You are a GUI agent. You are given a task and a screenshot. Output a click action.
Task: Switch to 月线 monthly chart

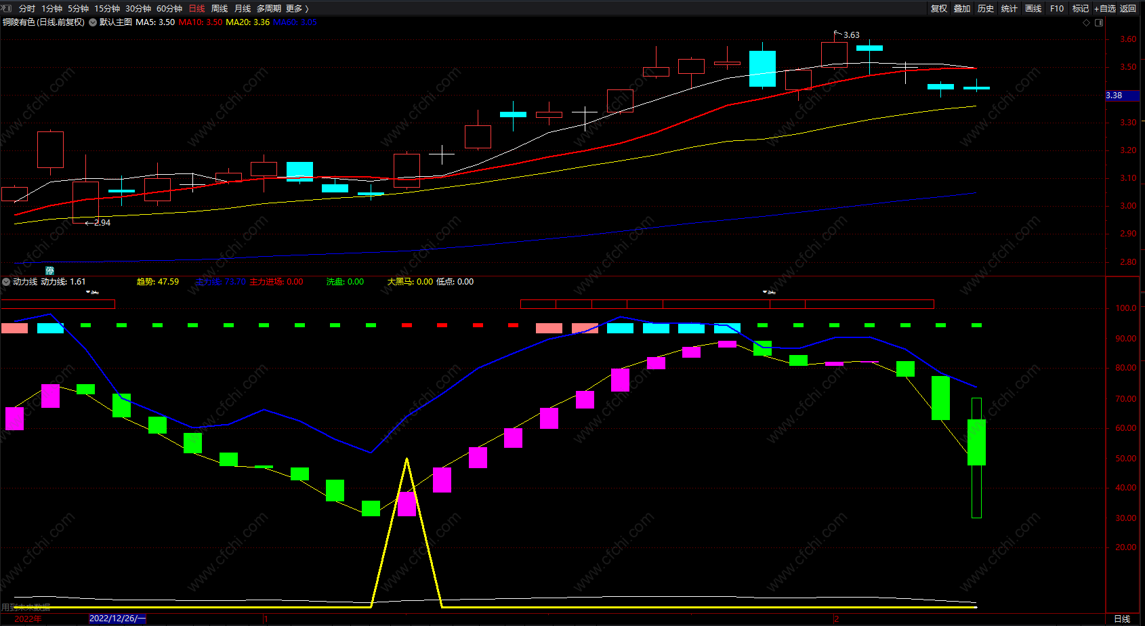point(243,9)
